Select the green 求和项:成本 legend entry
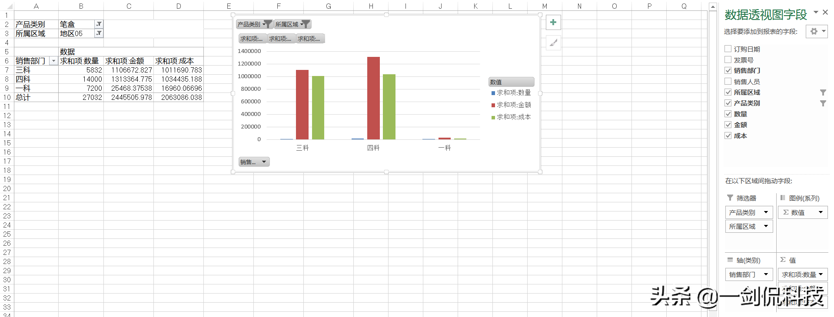 coord(511,117)
